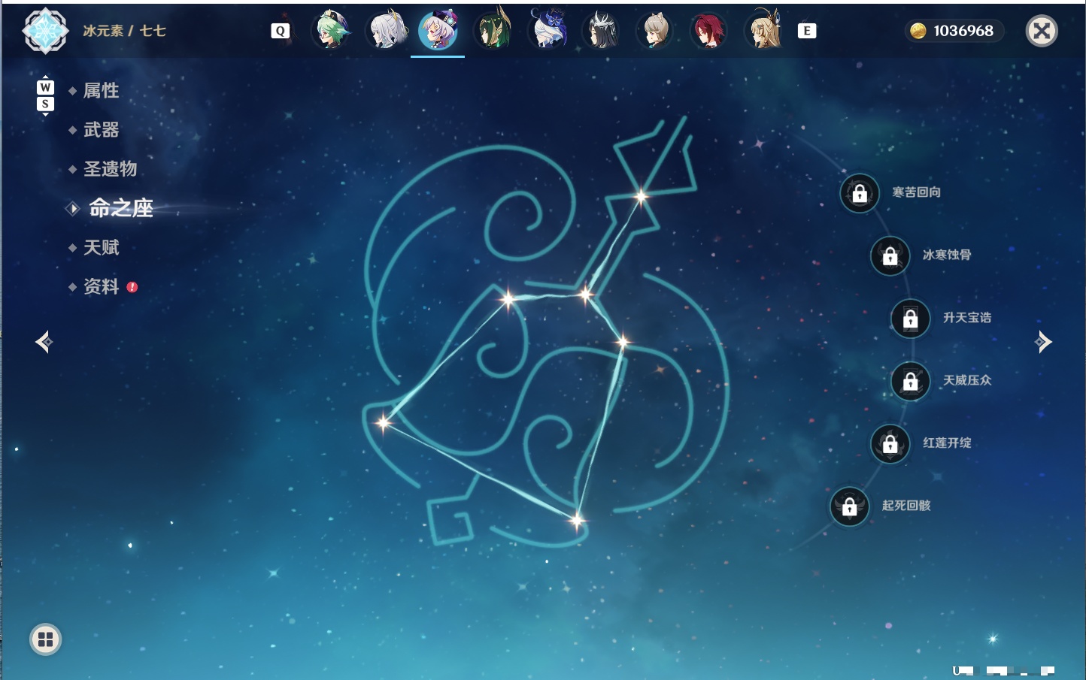Open the 属性 attributes menu
This screenshot has width=1086, height=680.
pyautogui.click(x=101, y=91)
